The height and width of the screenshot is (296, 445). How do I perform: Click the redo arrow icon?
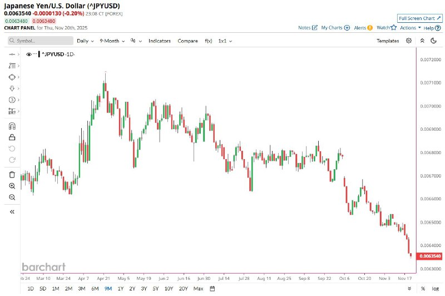point(12,160)
